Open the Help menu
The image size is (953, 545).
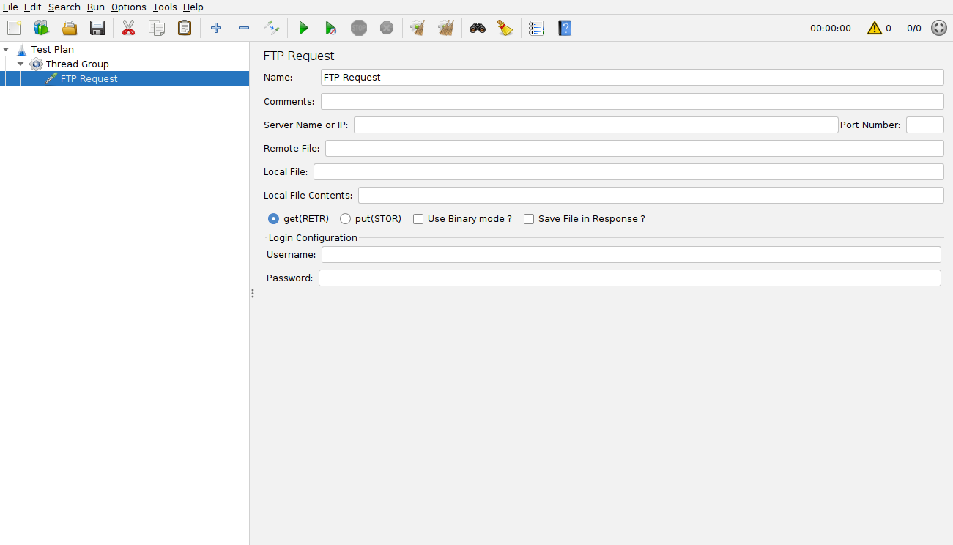click(193, 7)
